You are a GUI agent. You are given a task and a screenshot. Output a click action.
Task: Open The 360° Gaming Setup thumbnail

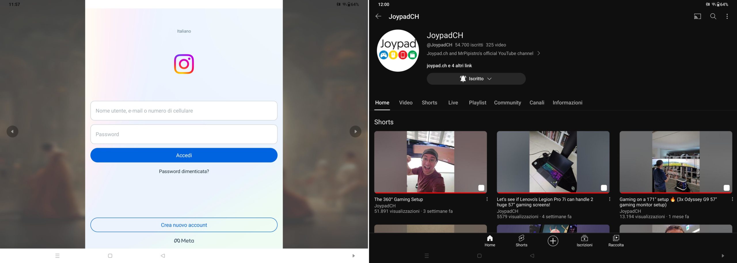(x=430, y=162)
